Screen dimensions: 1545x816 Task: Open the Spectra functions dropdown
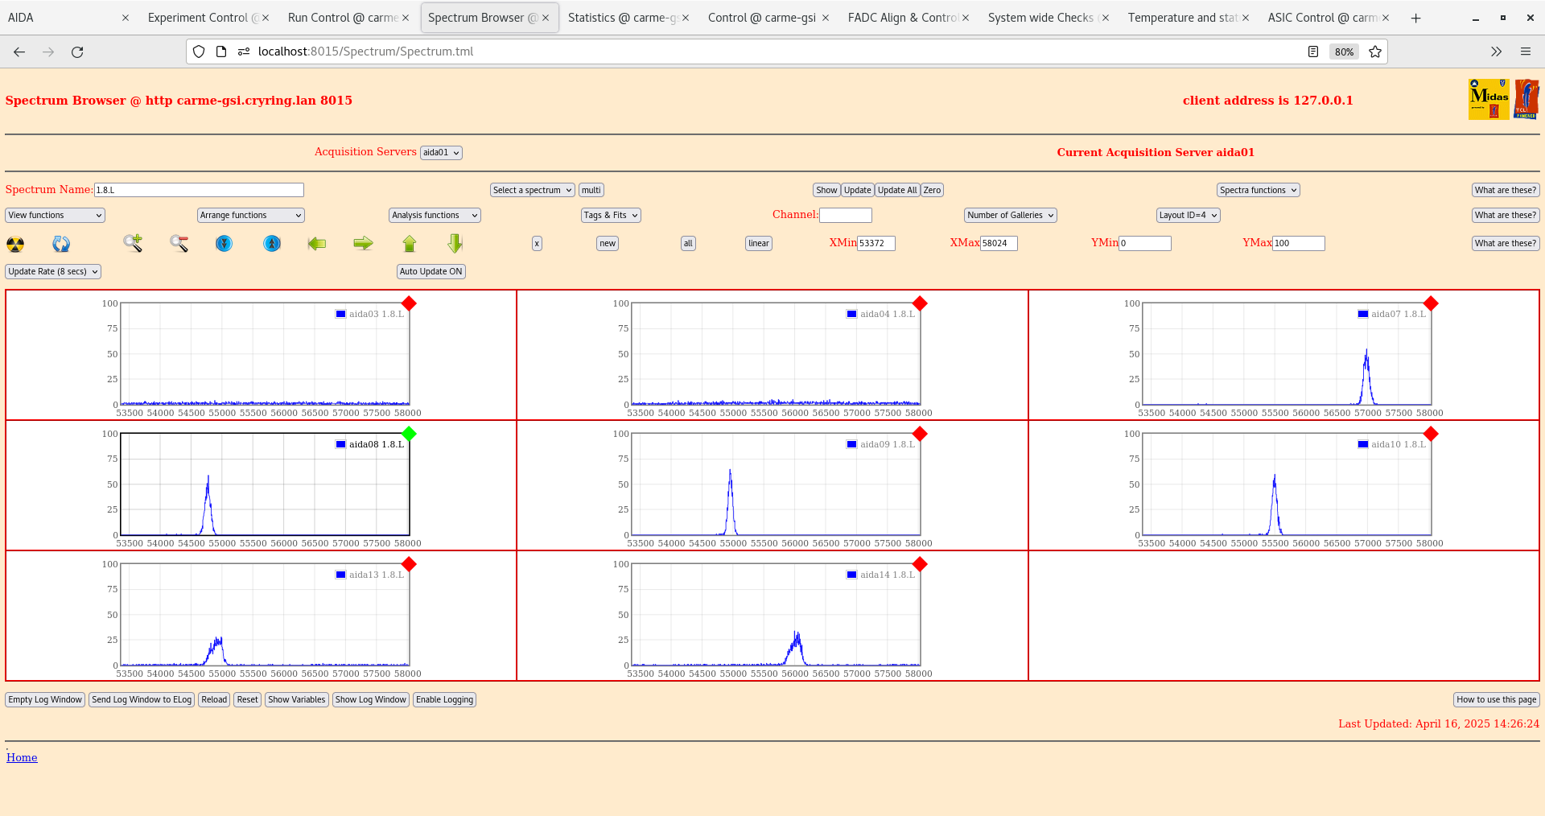[1258, 190]
